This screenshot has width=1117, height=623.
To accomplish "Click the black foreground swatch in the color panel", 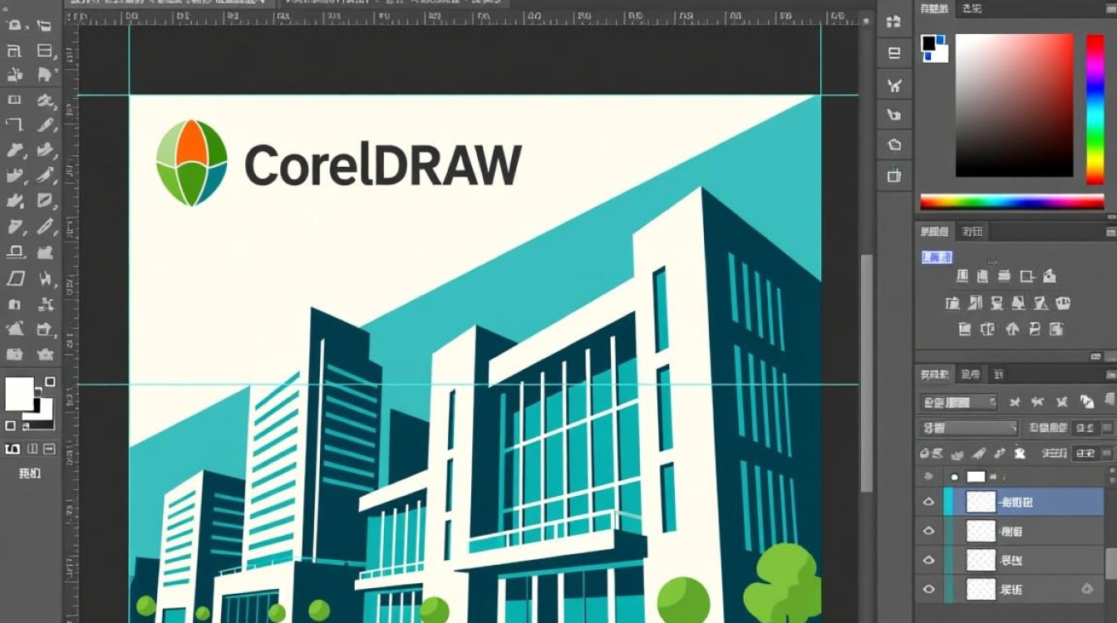I will click(929, 43).
